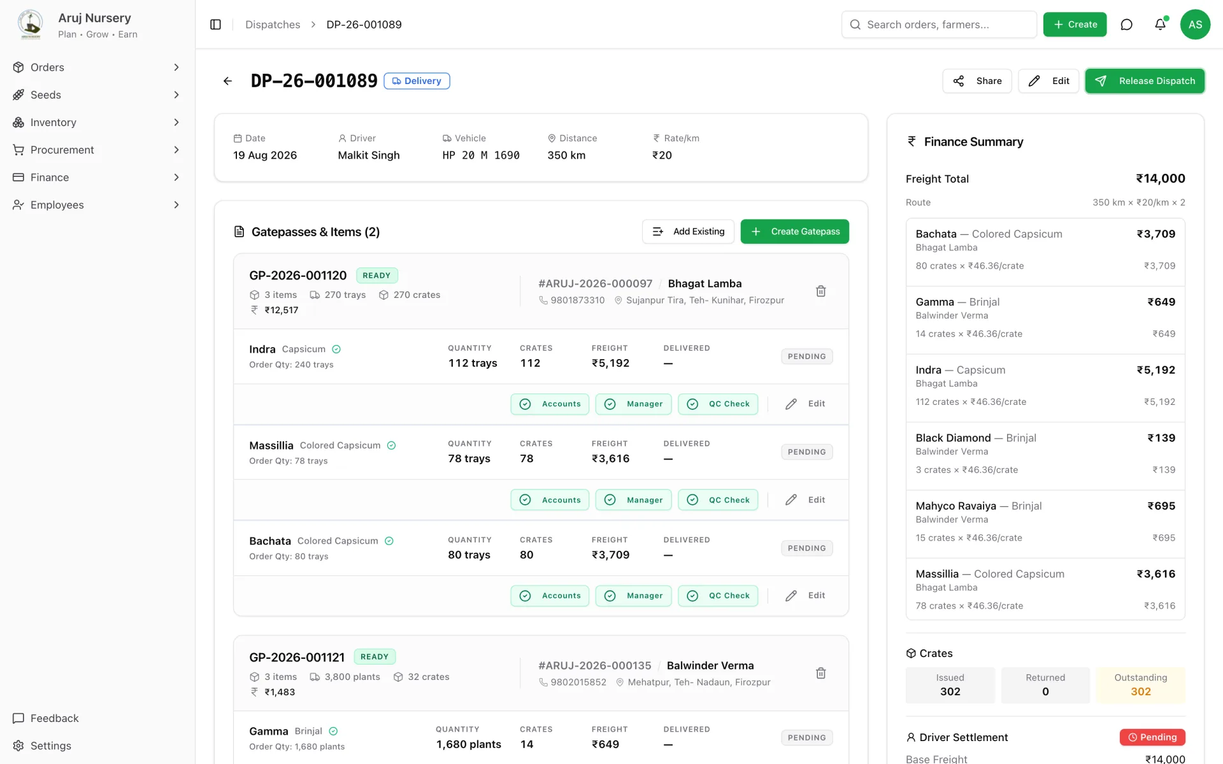Click the Pending driver settlement badge
This screenshot has height=764, width=1223.
tap(1152, 737)
